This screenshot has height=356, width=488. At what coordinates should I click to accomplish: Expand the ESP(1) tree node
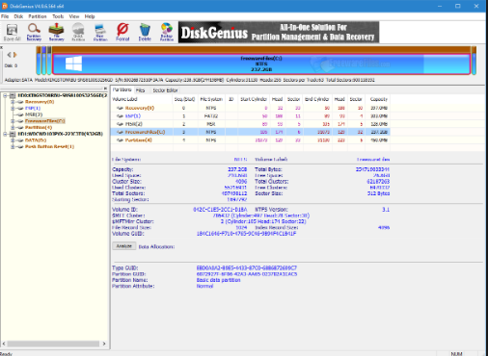[x=13, y=109]
